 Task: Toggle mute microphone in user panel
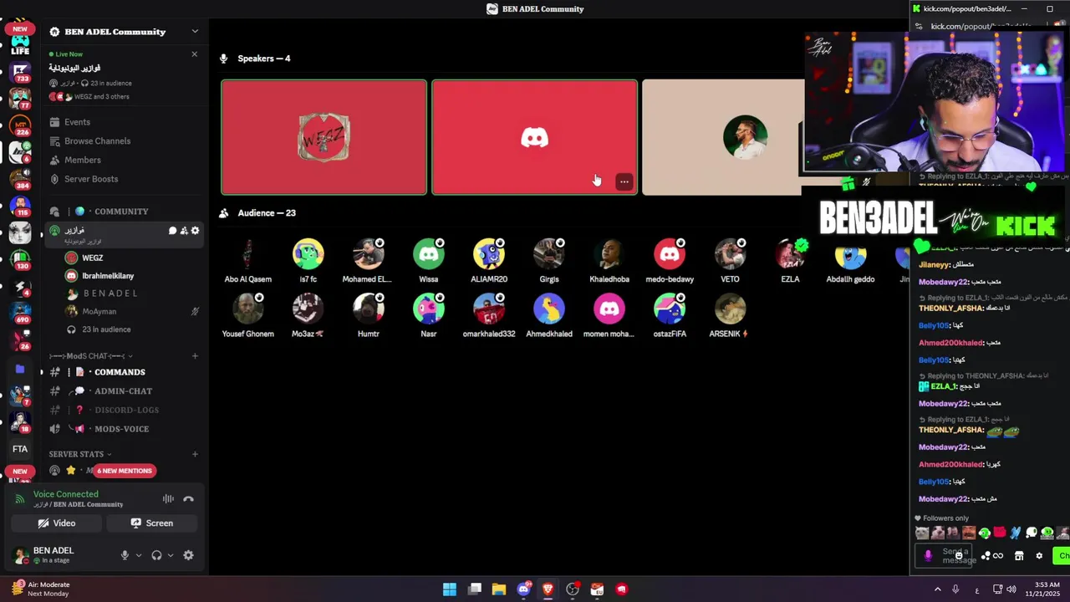pyautogui.click(x=125, y=555)
